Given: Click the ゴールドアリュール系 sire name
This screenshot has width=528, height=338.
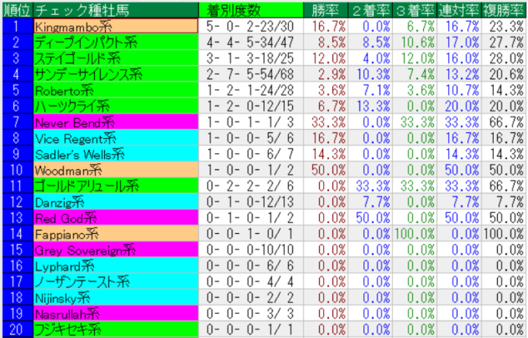Looking at the screenshot, I should coord(115,186).
